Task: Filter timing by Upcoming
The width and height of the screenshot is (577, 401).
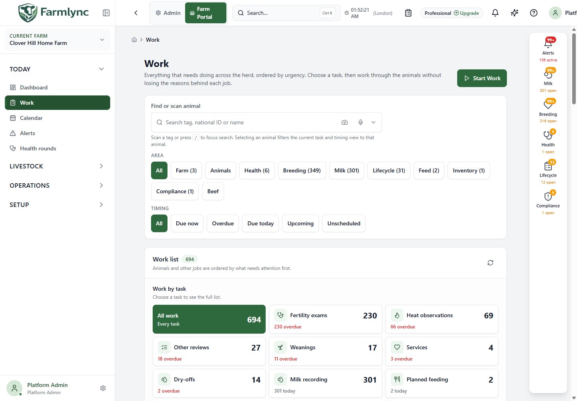Action: 301,223
